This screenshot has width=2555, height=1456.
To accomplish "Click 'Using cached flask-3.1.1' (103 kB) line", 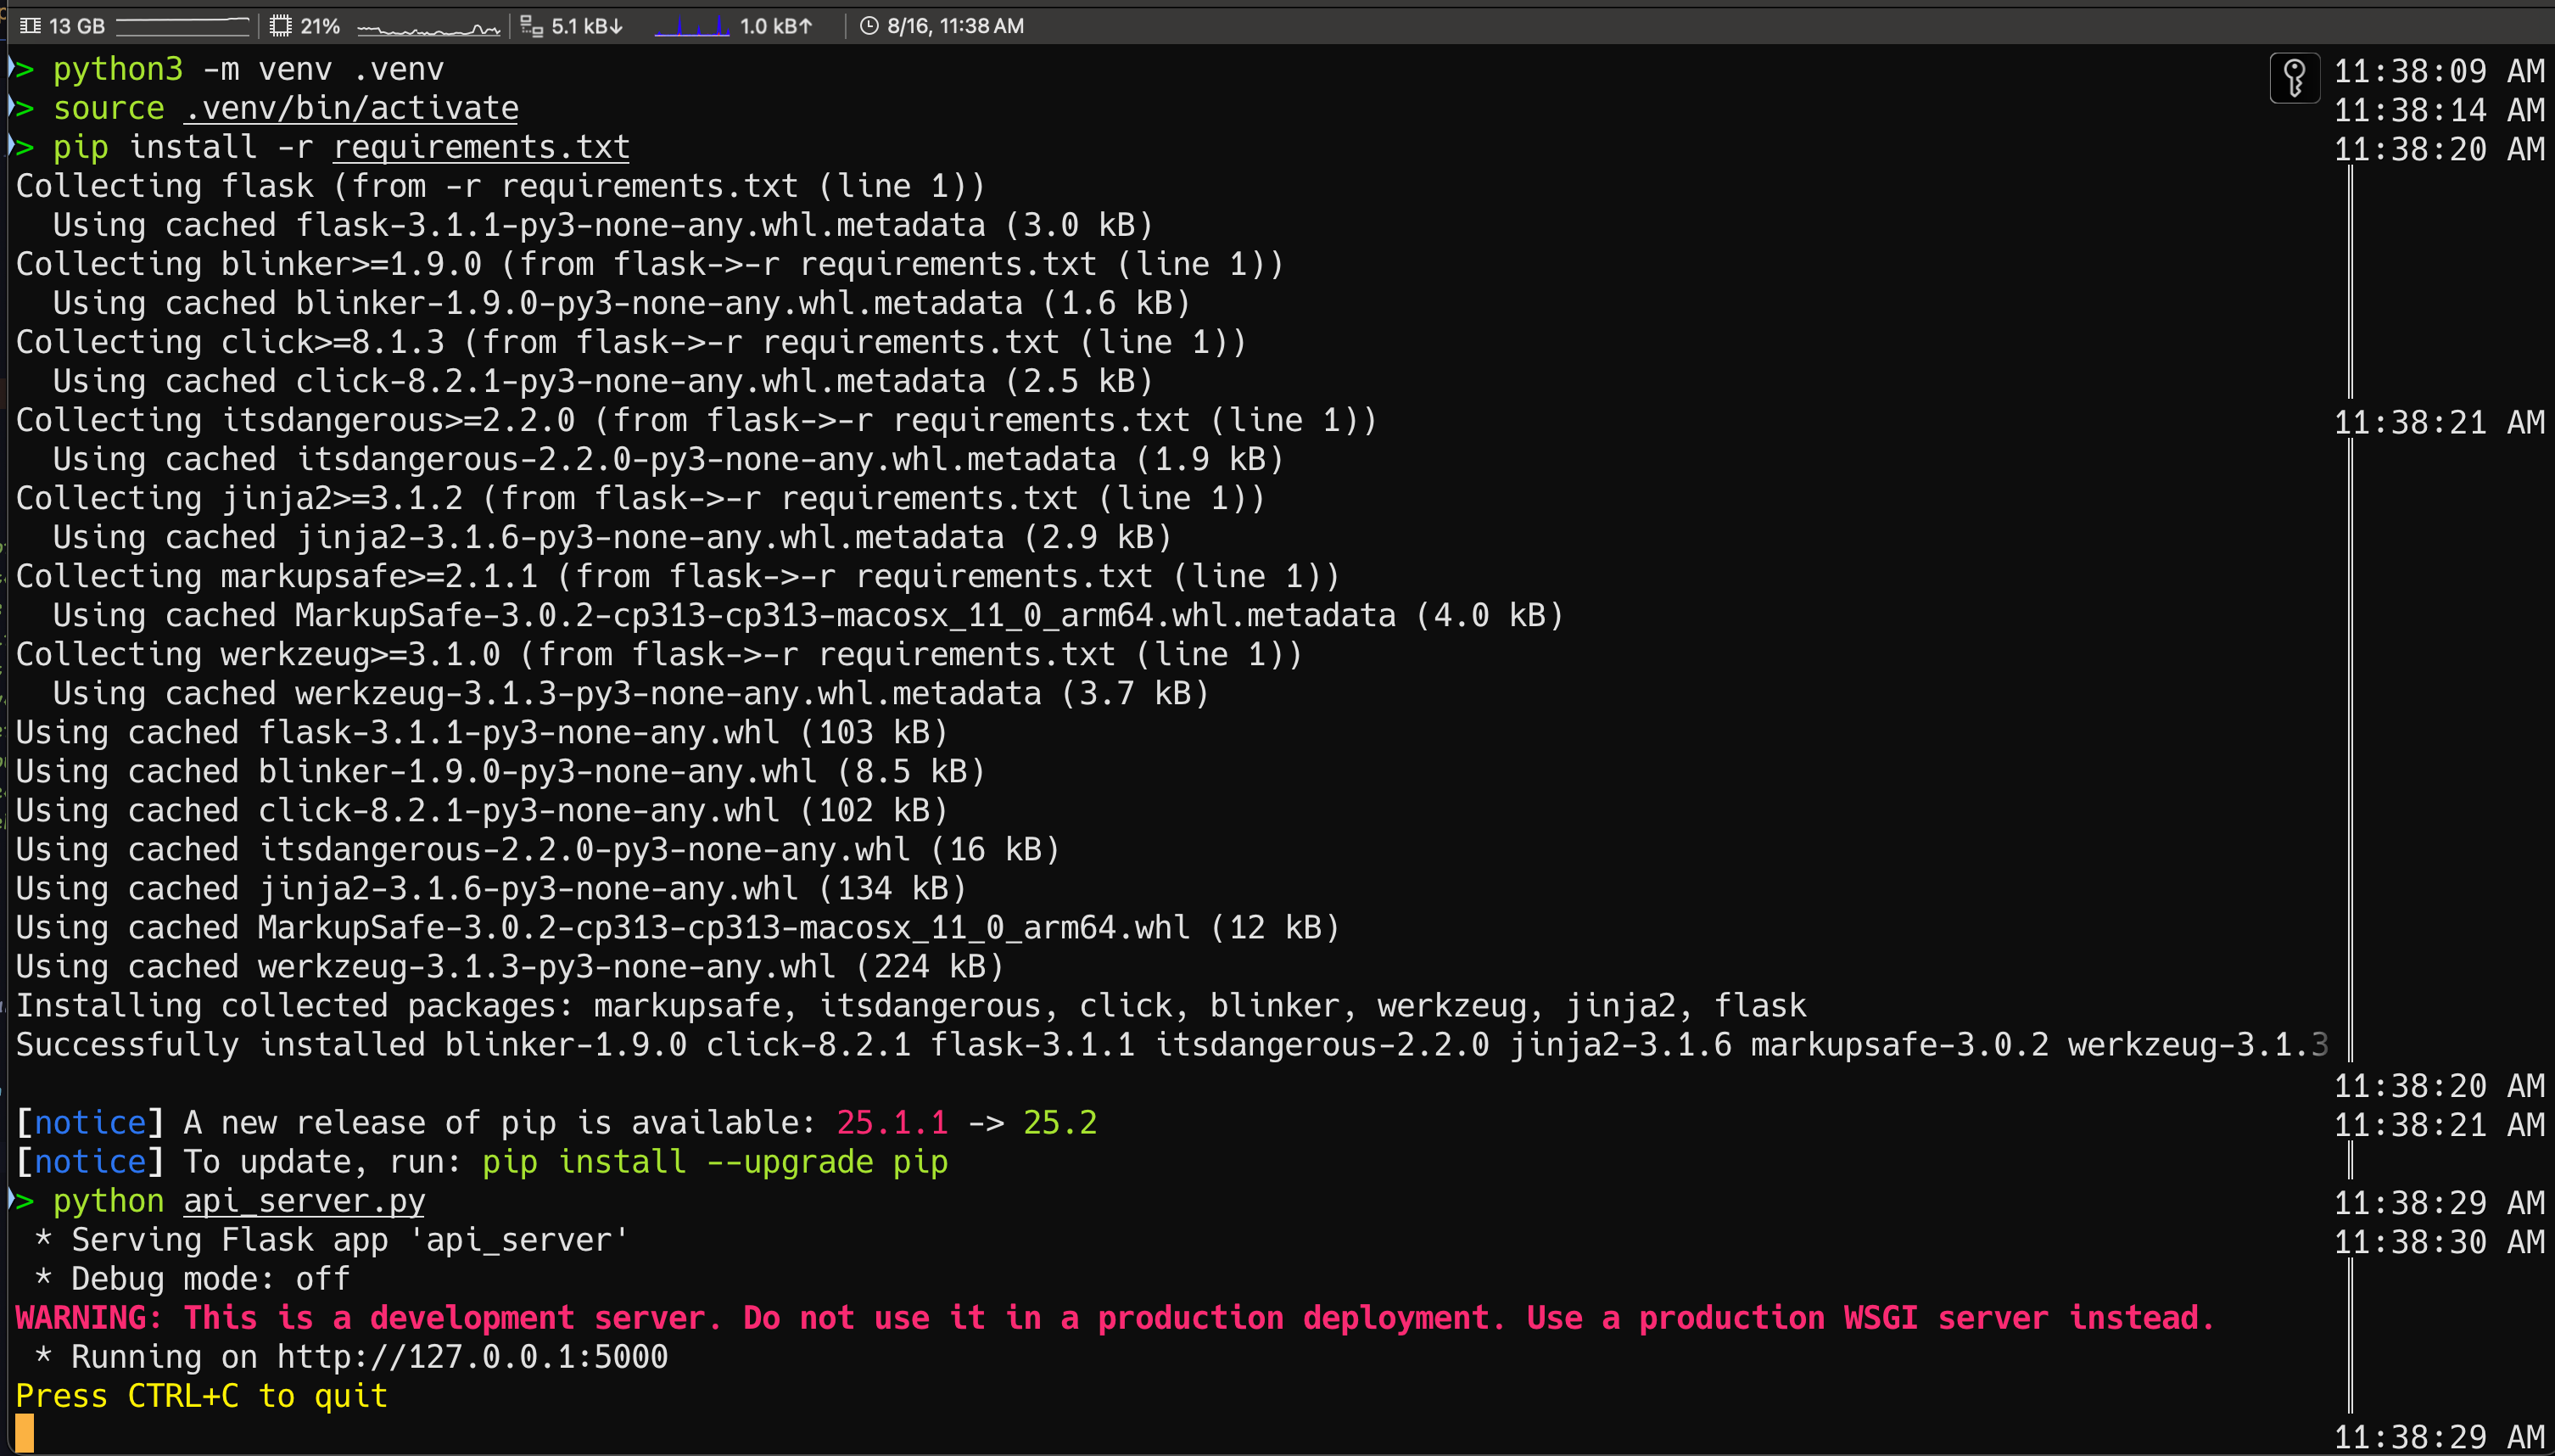I will click(x=482, y=732).
